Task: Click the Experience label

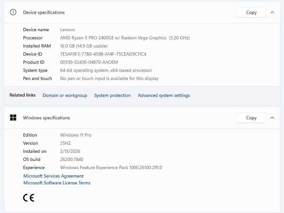Action: click(34, 167)
